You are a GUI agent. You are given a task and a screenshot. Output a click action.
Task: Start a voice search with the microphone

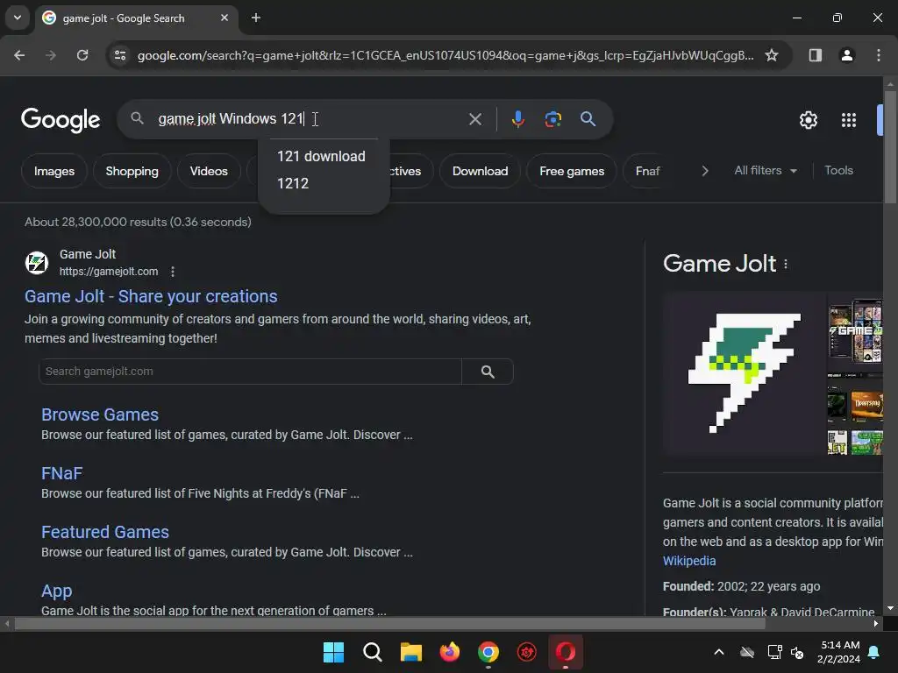(x=517, y=119)
